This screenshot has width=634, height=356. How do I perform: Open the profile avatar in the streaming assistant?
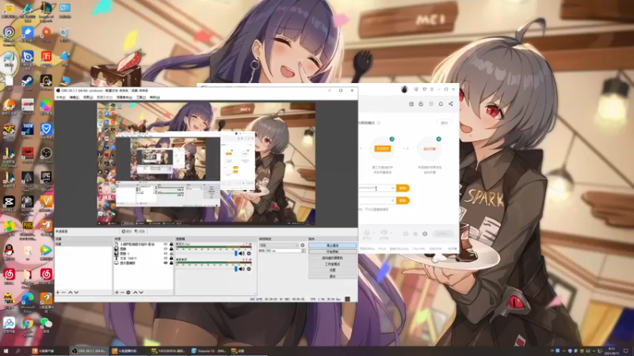point(404,89)
